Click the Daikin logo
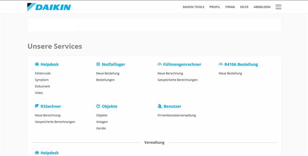 point(49,7)
